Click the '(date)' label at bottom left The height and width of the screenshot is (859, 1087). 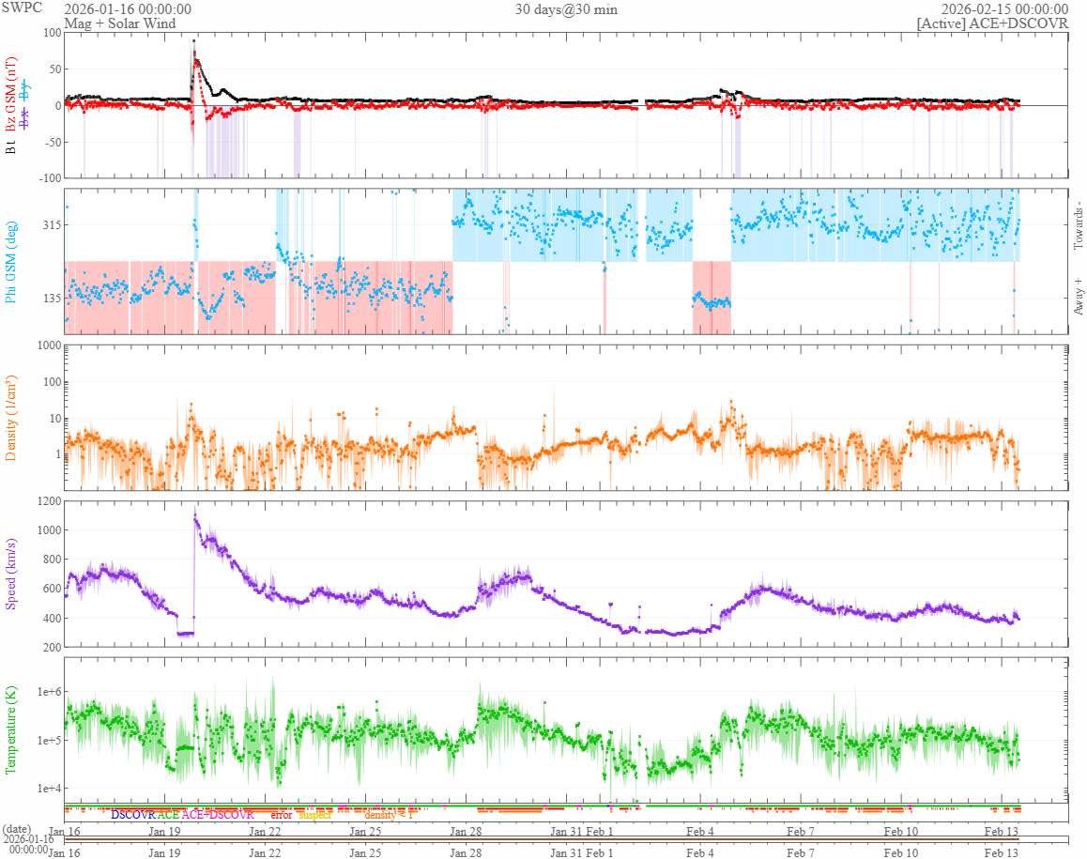tap(17, 829)
